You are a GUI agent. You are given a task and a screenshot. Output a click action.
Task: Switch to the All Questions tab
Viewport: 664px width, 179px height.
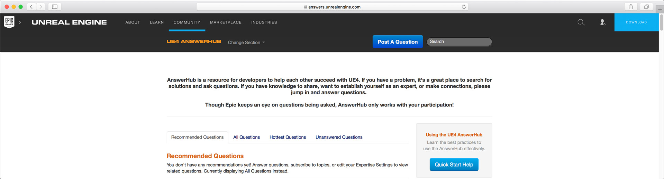(246, 137)
